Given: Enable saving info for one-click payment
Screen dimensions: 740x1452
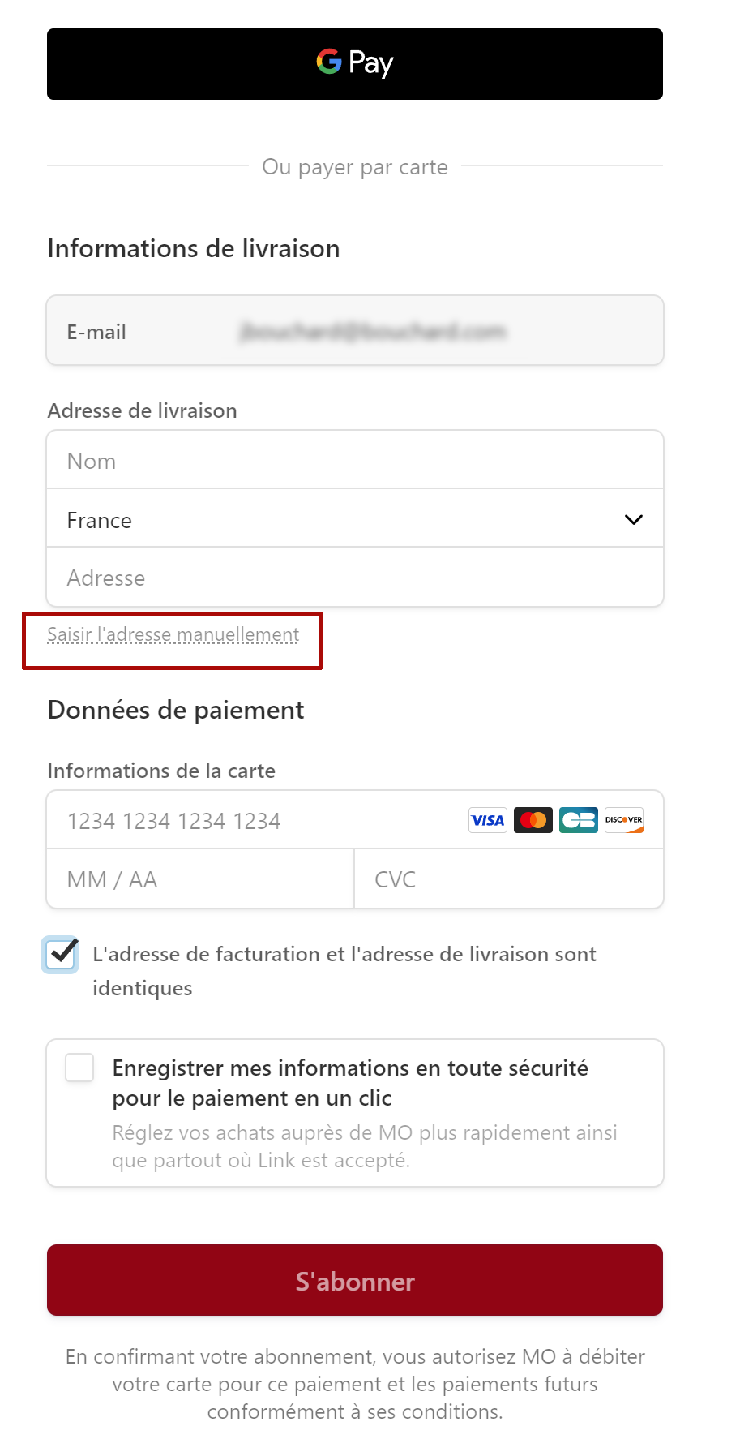Looking at the screenshot, I should click(79, 1068).
